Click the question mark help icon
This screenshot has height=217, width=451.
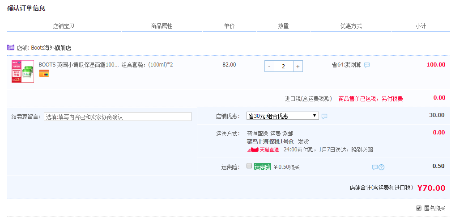pos(381,167)
